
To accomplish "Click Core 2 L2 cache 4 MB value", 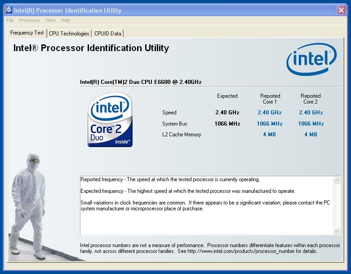I will 311,135.
